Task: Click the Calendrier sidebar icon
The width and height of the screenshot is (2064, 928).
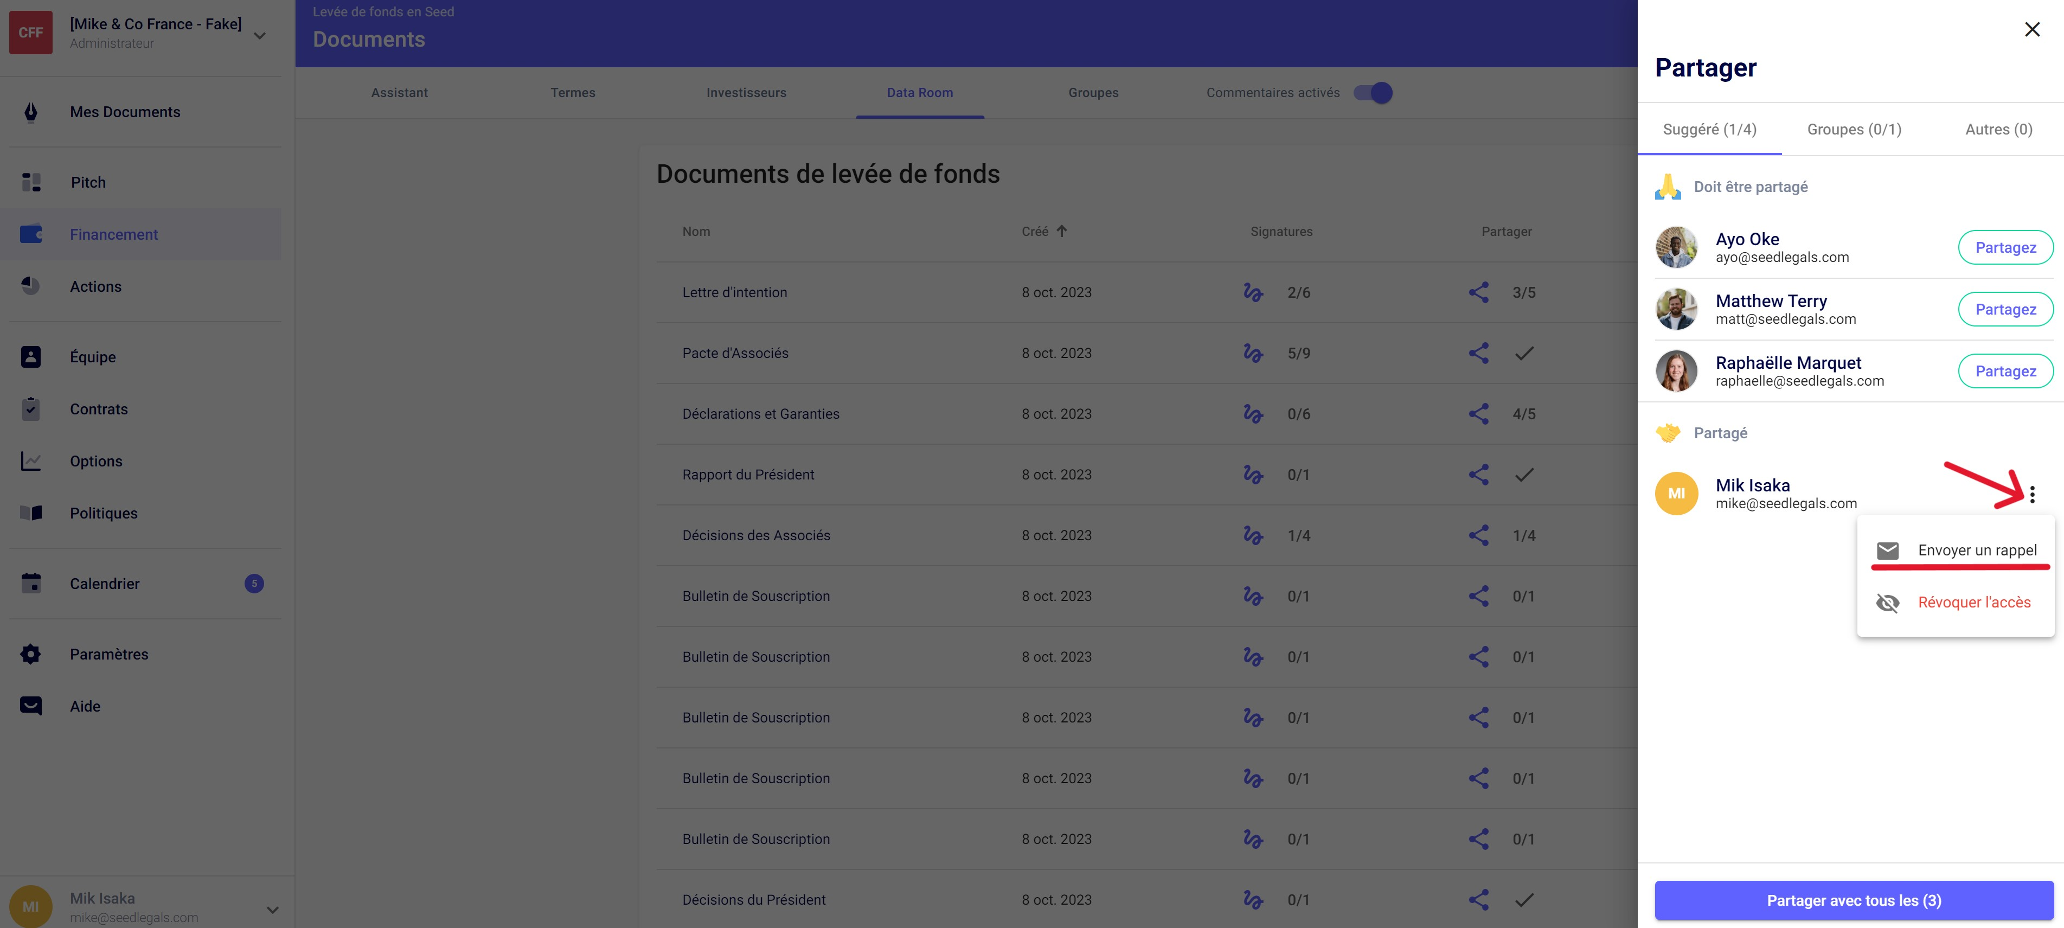Action: (x=30, y=584)
